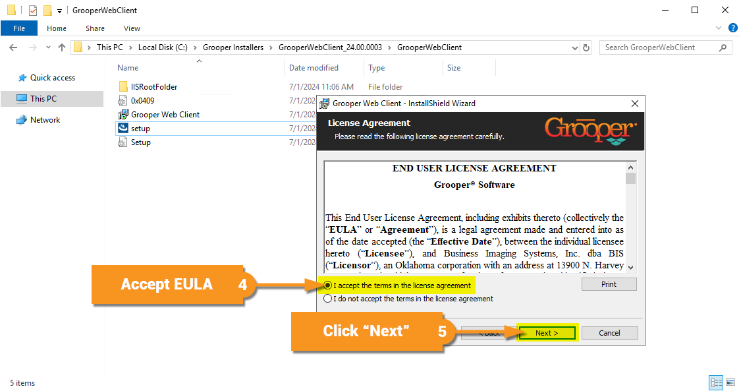Click the Setup settings file icon
Screen dimensions: 741x391
point(123,142)
